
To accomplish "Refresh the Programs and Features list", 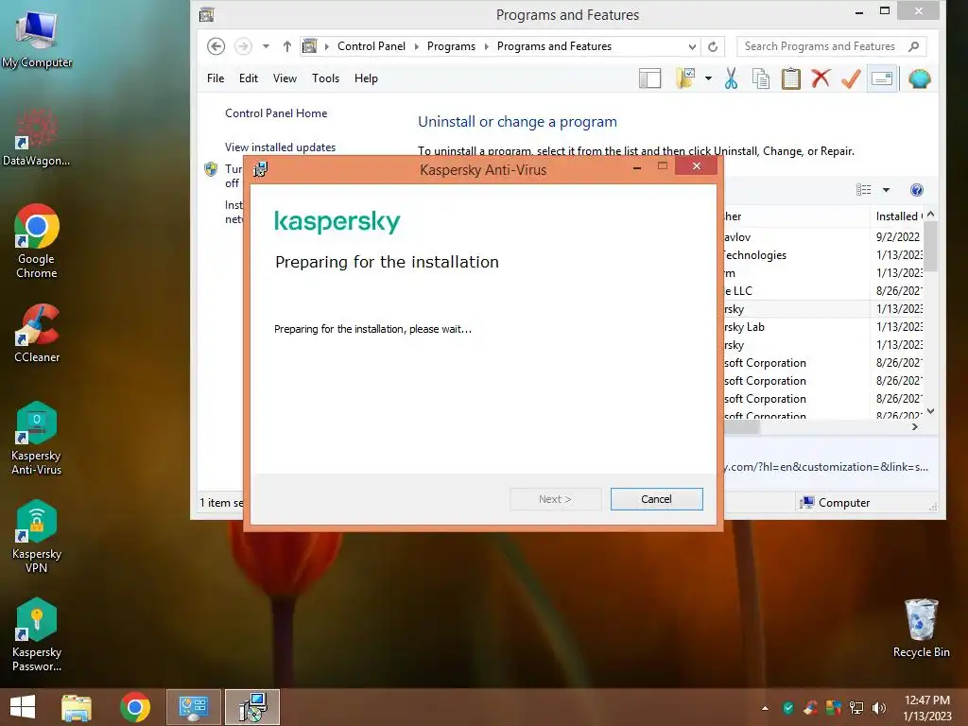I will coord(713,46).
